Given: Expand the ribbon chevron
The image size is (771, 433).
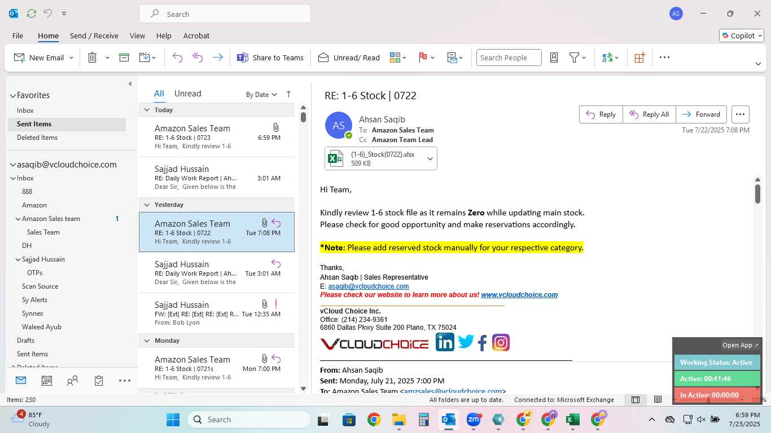Looking at the screenshot, I should point(758,64).
